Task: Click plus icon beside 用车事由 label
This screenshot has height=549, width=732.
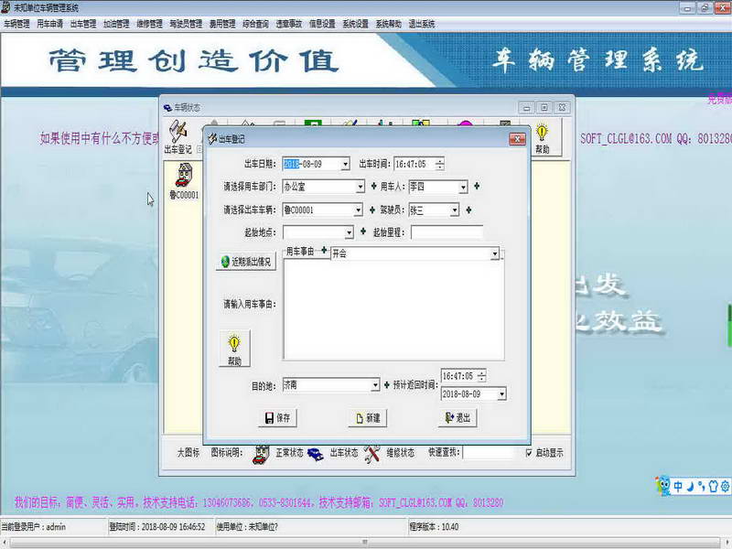Action: [324, 251]
